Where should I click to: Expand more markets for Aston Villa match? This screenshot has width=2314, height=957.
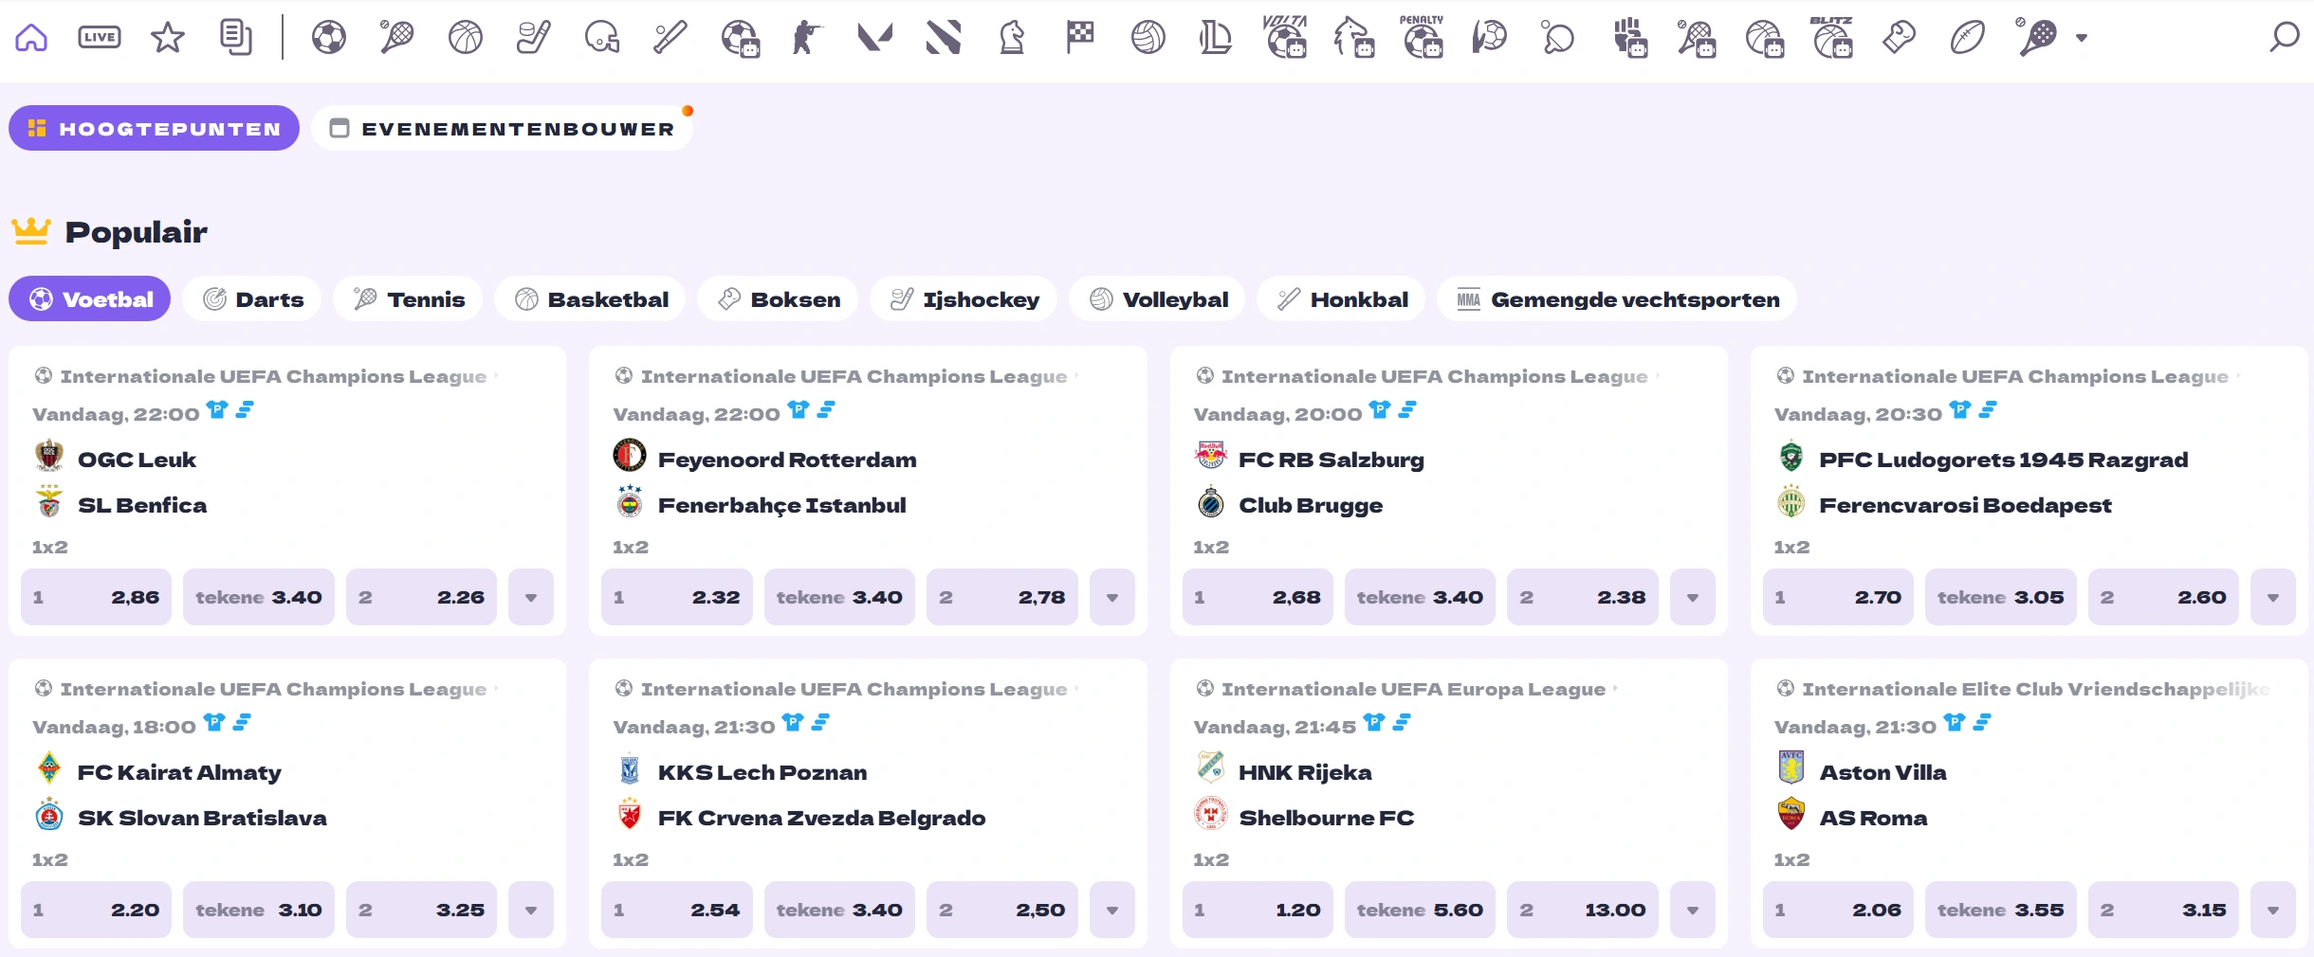pyautogui.click(x=2273, y=911)
